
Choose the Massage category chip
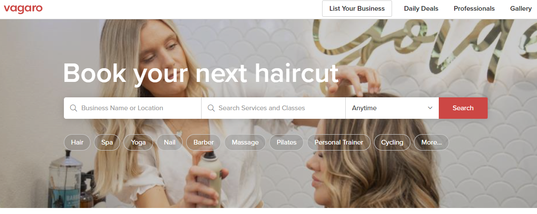(x=245, y=142)
